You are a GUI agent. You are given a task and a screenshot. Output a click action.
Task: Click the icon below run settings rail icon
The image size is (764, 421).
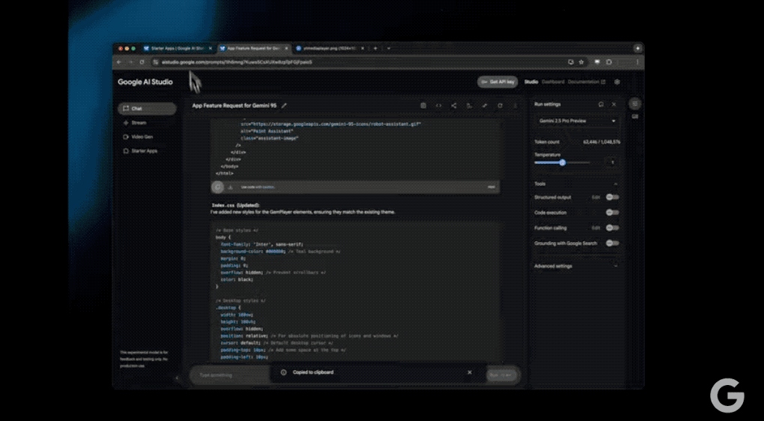click(x=634, y=117)
